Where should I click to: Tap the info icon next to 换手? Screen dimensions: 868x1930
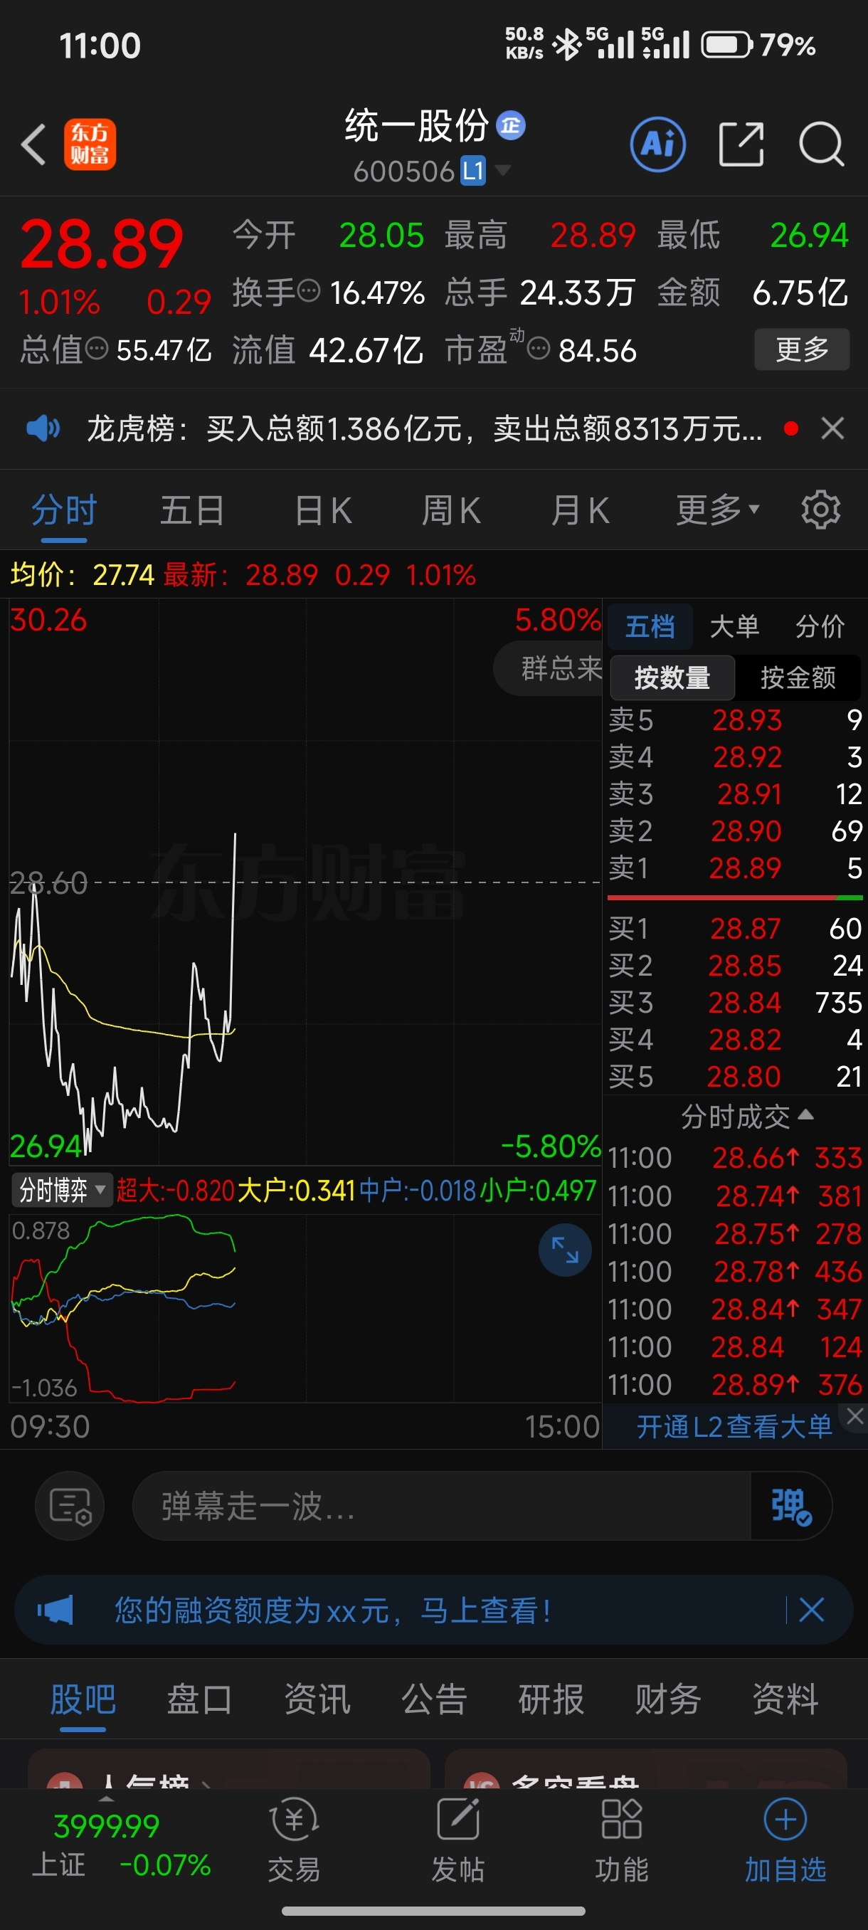tap(309, 290)
